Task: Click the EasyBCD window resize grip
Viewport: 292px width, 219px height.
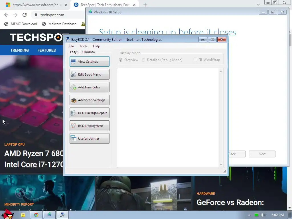Action: [225, 172]
